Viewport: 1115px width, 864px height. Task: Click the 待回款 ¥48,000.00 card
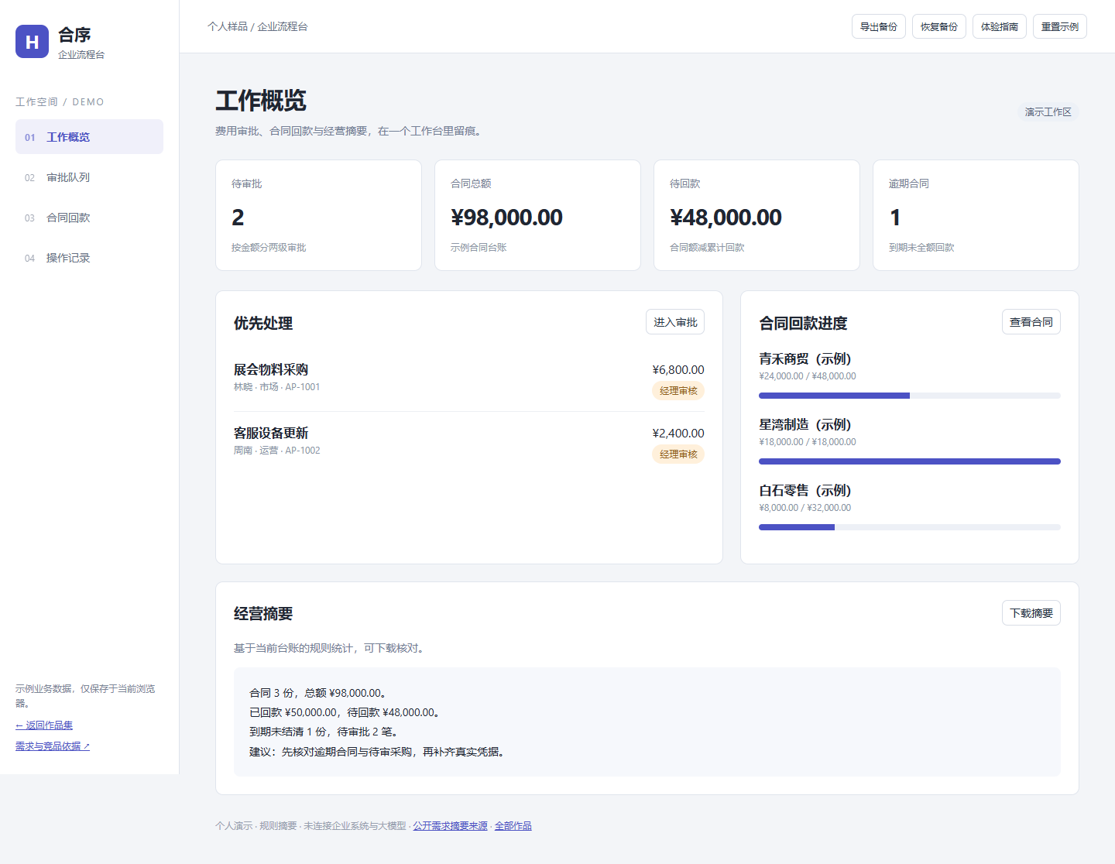(x=756, y=215)
